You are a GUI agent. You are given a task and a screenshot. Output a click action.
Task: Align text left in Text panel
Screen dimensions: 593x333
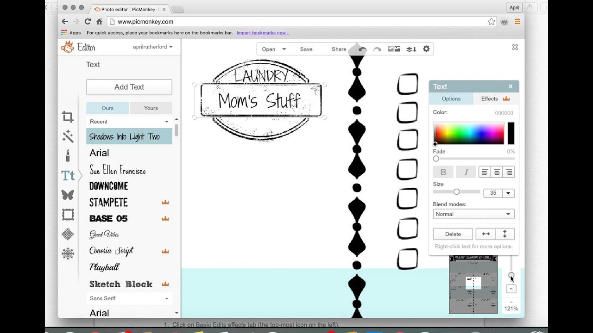[485, 172]
